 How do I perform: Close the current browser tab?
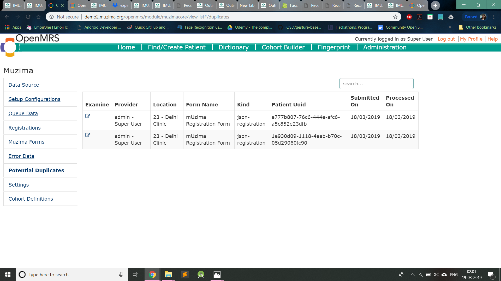point(62,5)
